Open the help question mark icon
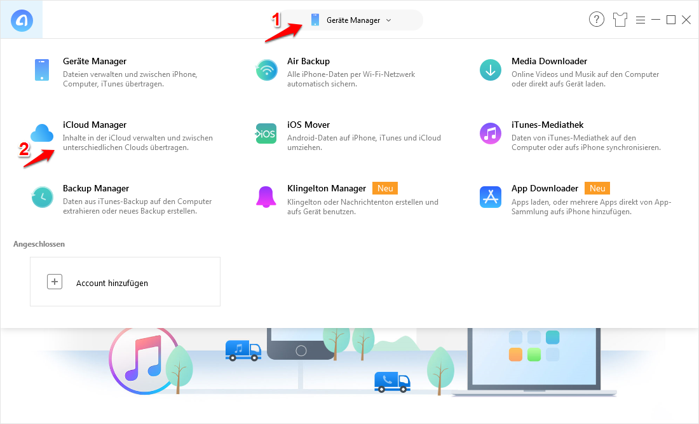This screenshot has width=699, height=424. click(x=597, y=20)
